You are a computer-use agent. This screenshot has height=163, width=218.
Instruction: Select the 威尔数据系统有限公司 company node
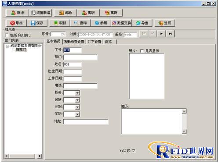point(26,46)
